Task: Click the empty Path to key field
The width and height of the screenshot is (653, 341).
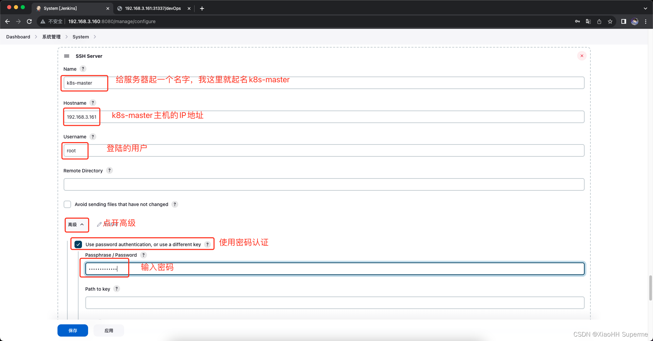Action: pyautogui.click(x=335, y=303)
